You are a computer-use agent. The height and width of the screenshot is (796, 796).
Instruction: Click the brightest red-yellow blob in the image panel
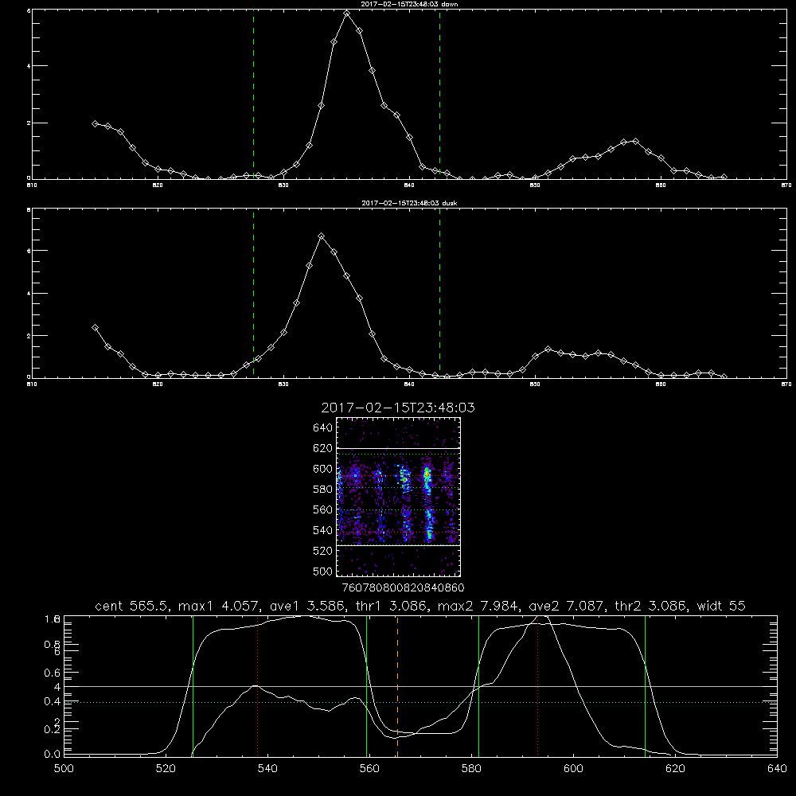coord(427,475)
